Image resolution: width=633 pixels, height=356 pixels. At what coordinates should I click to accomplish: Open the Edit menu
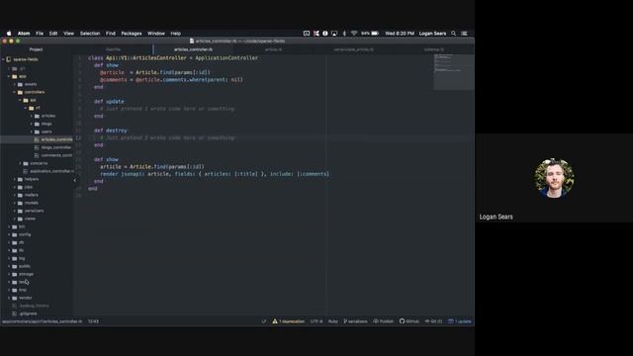click(53, 34)
